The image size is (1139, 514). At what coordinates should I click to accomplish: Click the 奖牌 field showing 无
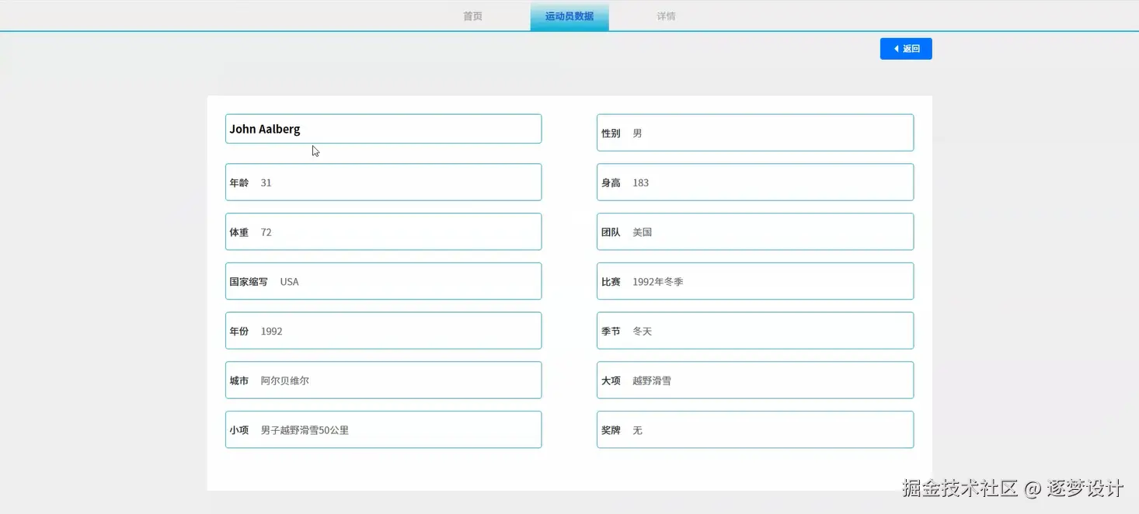[755, 430]
